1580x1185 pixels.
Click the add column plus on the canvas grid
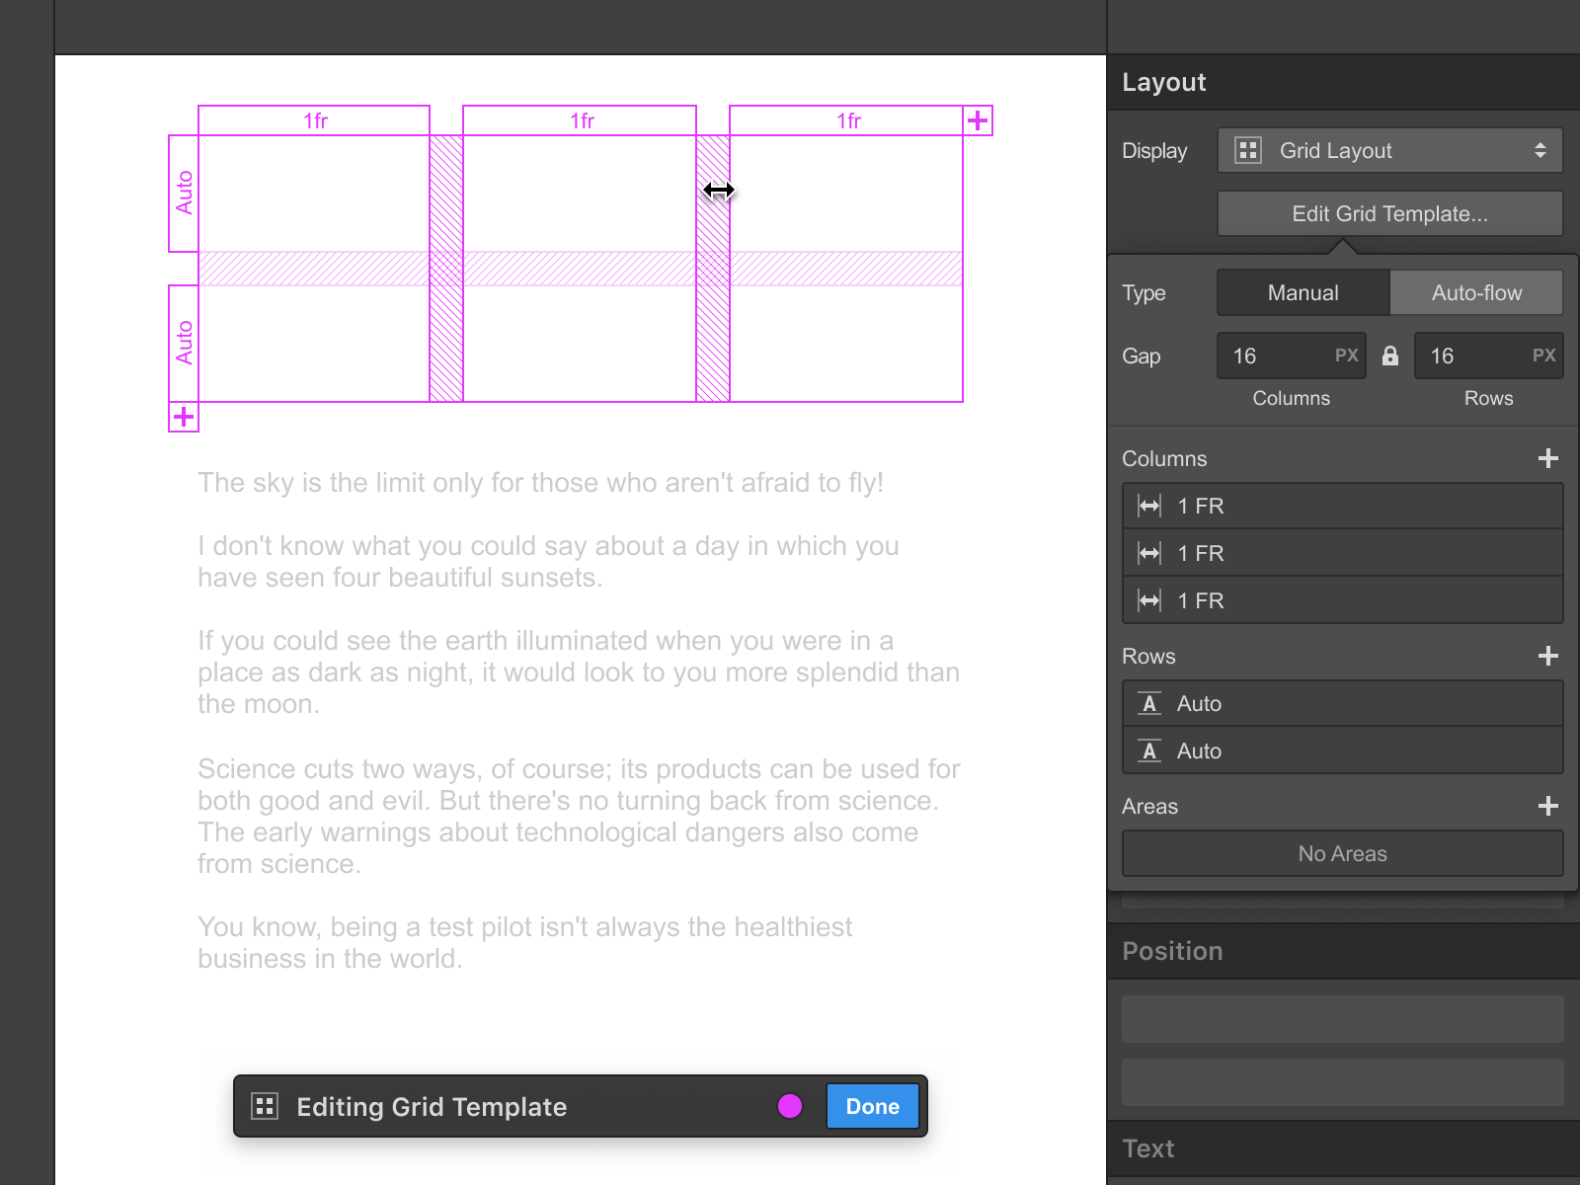coord(978,120)
